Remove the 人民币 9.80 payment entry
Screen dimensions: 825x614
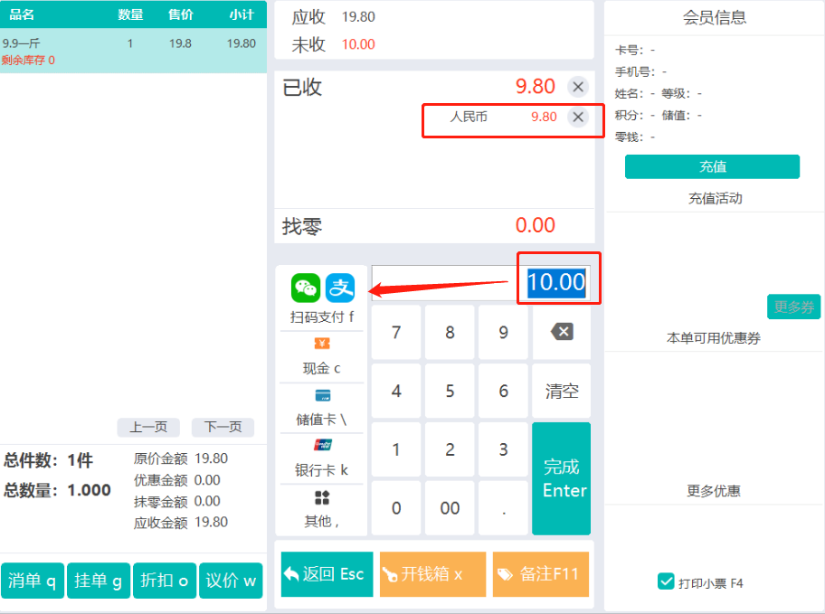click(578, 117)
